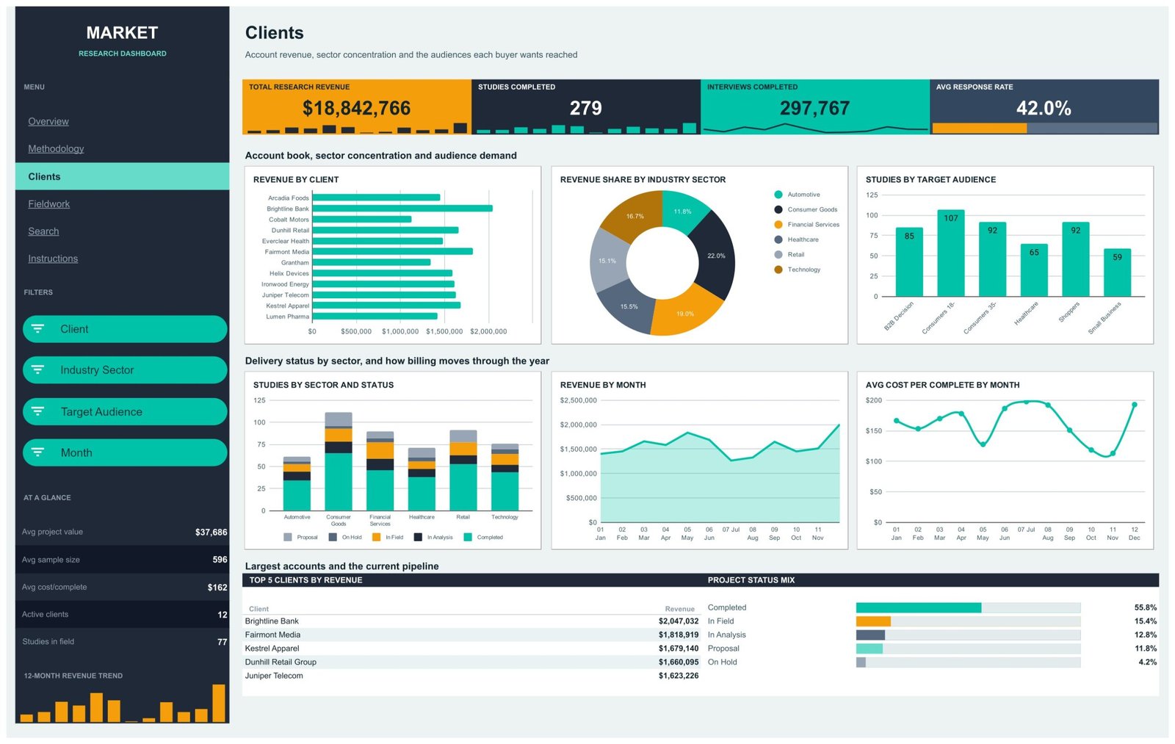Click the In Analysis 12.8% progress bar
This screenshot has width=1175, height=744.
968,635
